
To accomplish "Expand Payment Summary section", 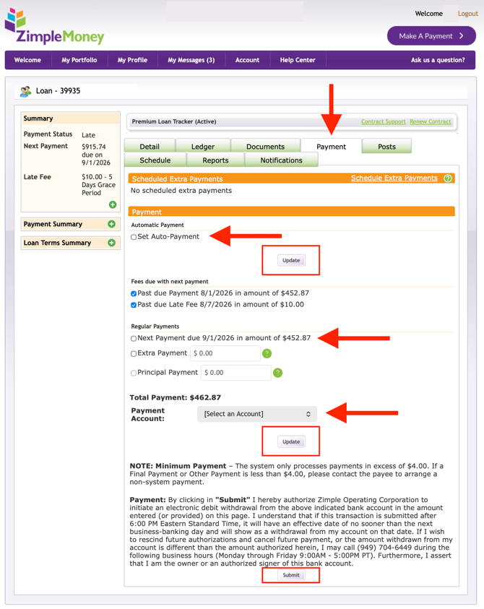I will pos(111,224).
